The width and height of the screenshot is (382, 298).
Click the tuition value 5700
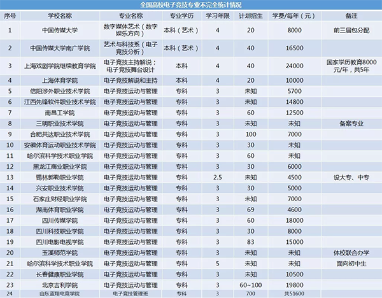point(294,91)
